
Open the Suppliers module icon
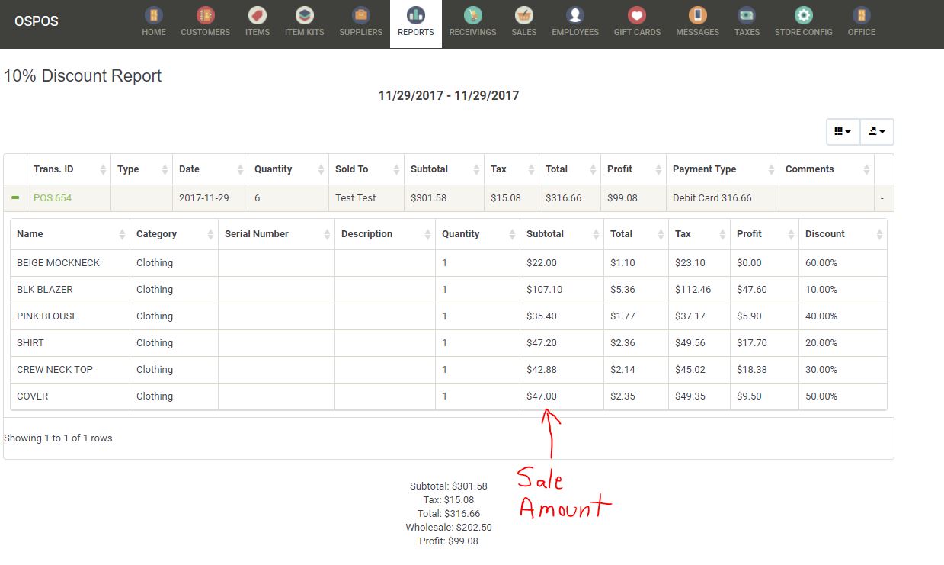click(x=360, y=17)
